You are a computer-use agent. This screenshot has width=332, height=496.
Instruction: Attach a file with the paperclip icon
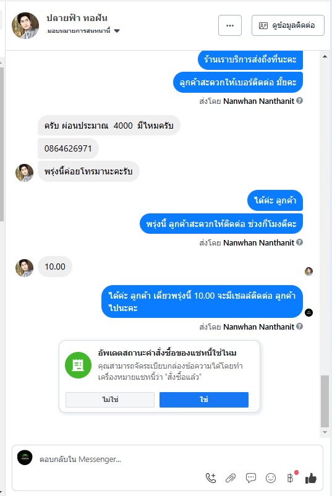click(x=231, y=478)
